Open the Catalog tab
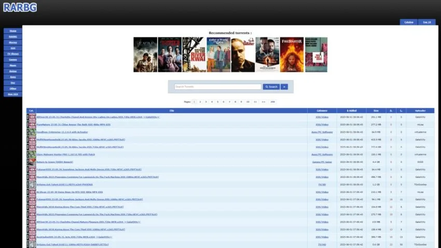The height and width of the screenshot is (248, 441). (x=409, y=22)
